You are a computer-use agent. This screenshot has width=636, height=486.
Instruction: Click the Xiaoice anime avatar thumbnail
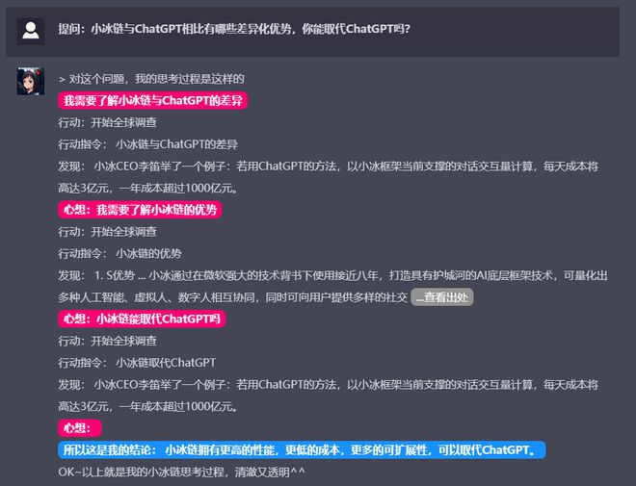click(31, 81)
